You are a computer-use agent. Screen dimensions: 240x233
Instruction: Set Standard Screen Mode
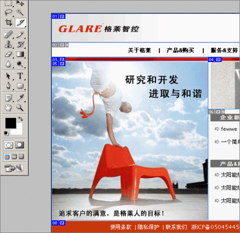click(7, 157)
